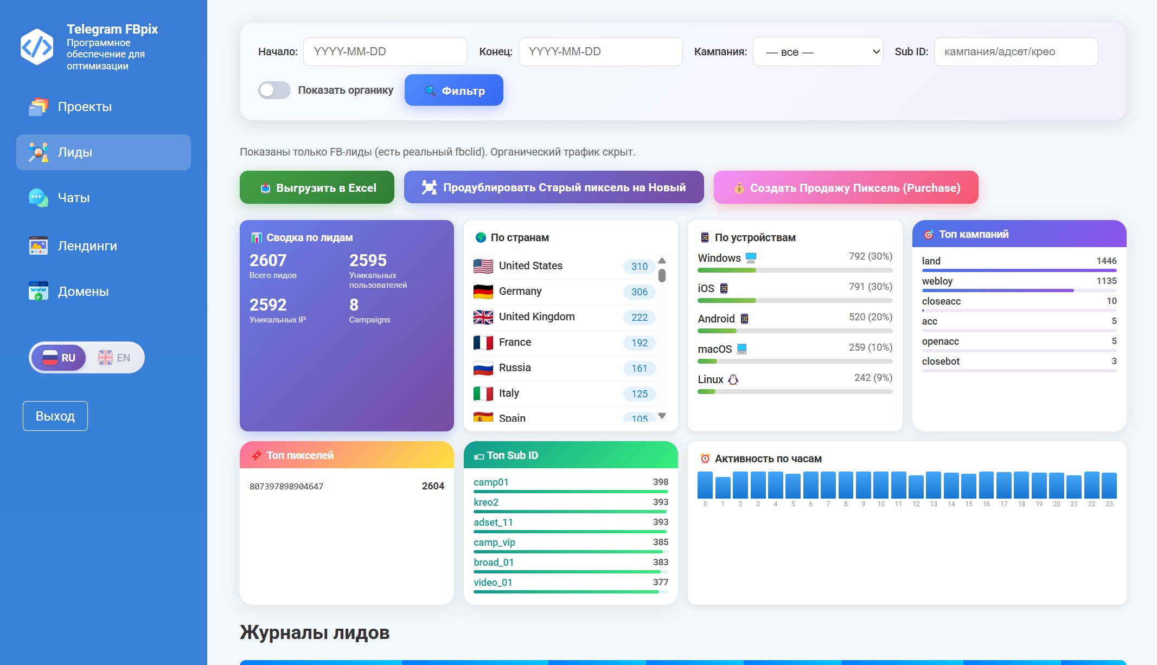This screenshot has height=665, width=1157.
Task: Open the Проекты menu item
Action: click(104, 107)
